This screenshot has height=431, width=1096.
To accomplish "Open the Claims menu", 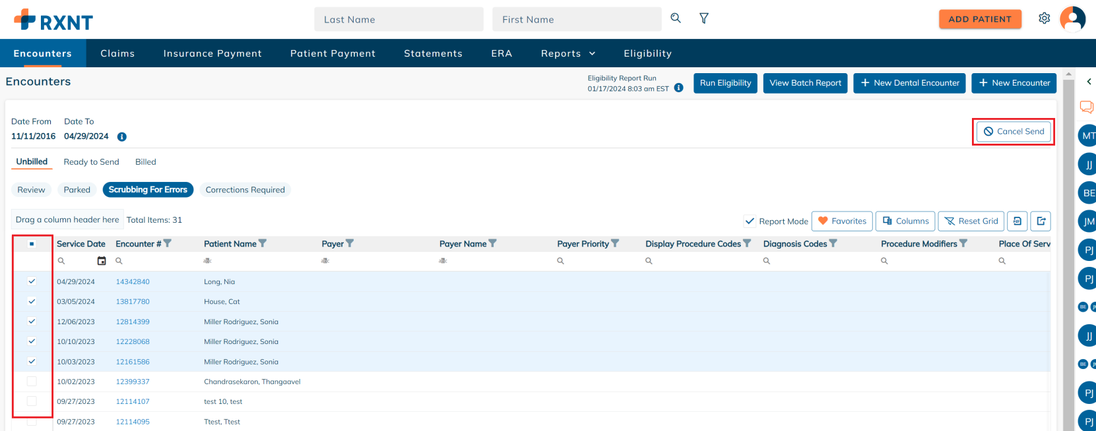I will click(x=117, y=53).
